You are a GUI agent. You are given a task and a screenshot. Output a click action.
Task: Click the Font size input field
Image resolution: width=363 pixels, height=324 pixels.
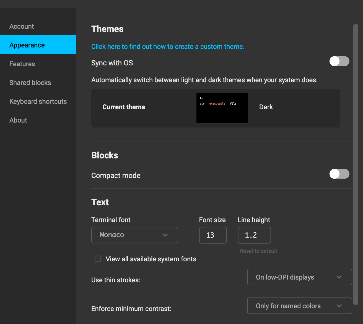tap(213, 235)
